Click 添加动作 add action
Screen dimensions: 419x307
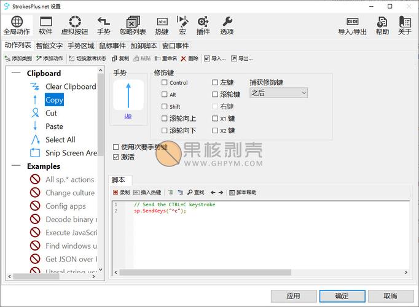[50, 58]
